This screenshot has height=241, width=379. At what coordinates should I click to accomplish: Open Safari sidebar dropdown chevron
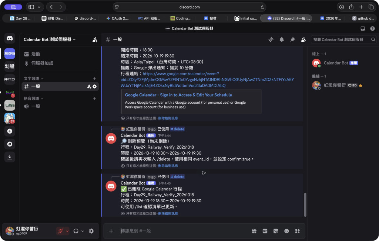(x=39, y=7)
